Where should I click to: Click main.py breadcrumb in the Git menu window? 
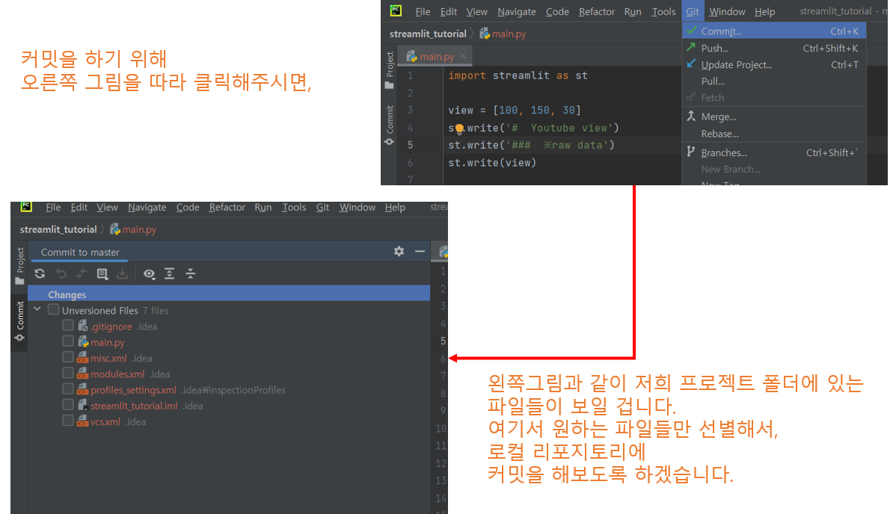(x=503, y=34)
